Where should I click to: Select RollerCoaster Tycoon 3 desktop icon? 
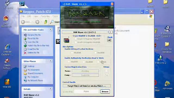pos(167,32)
